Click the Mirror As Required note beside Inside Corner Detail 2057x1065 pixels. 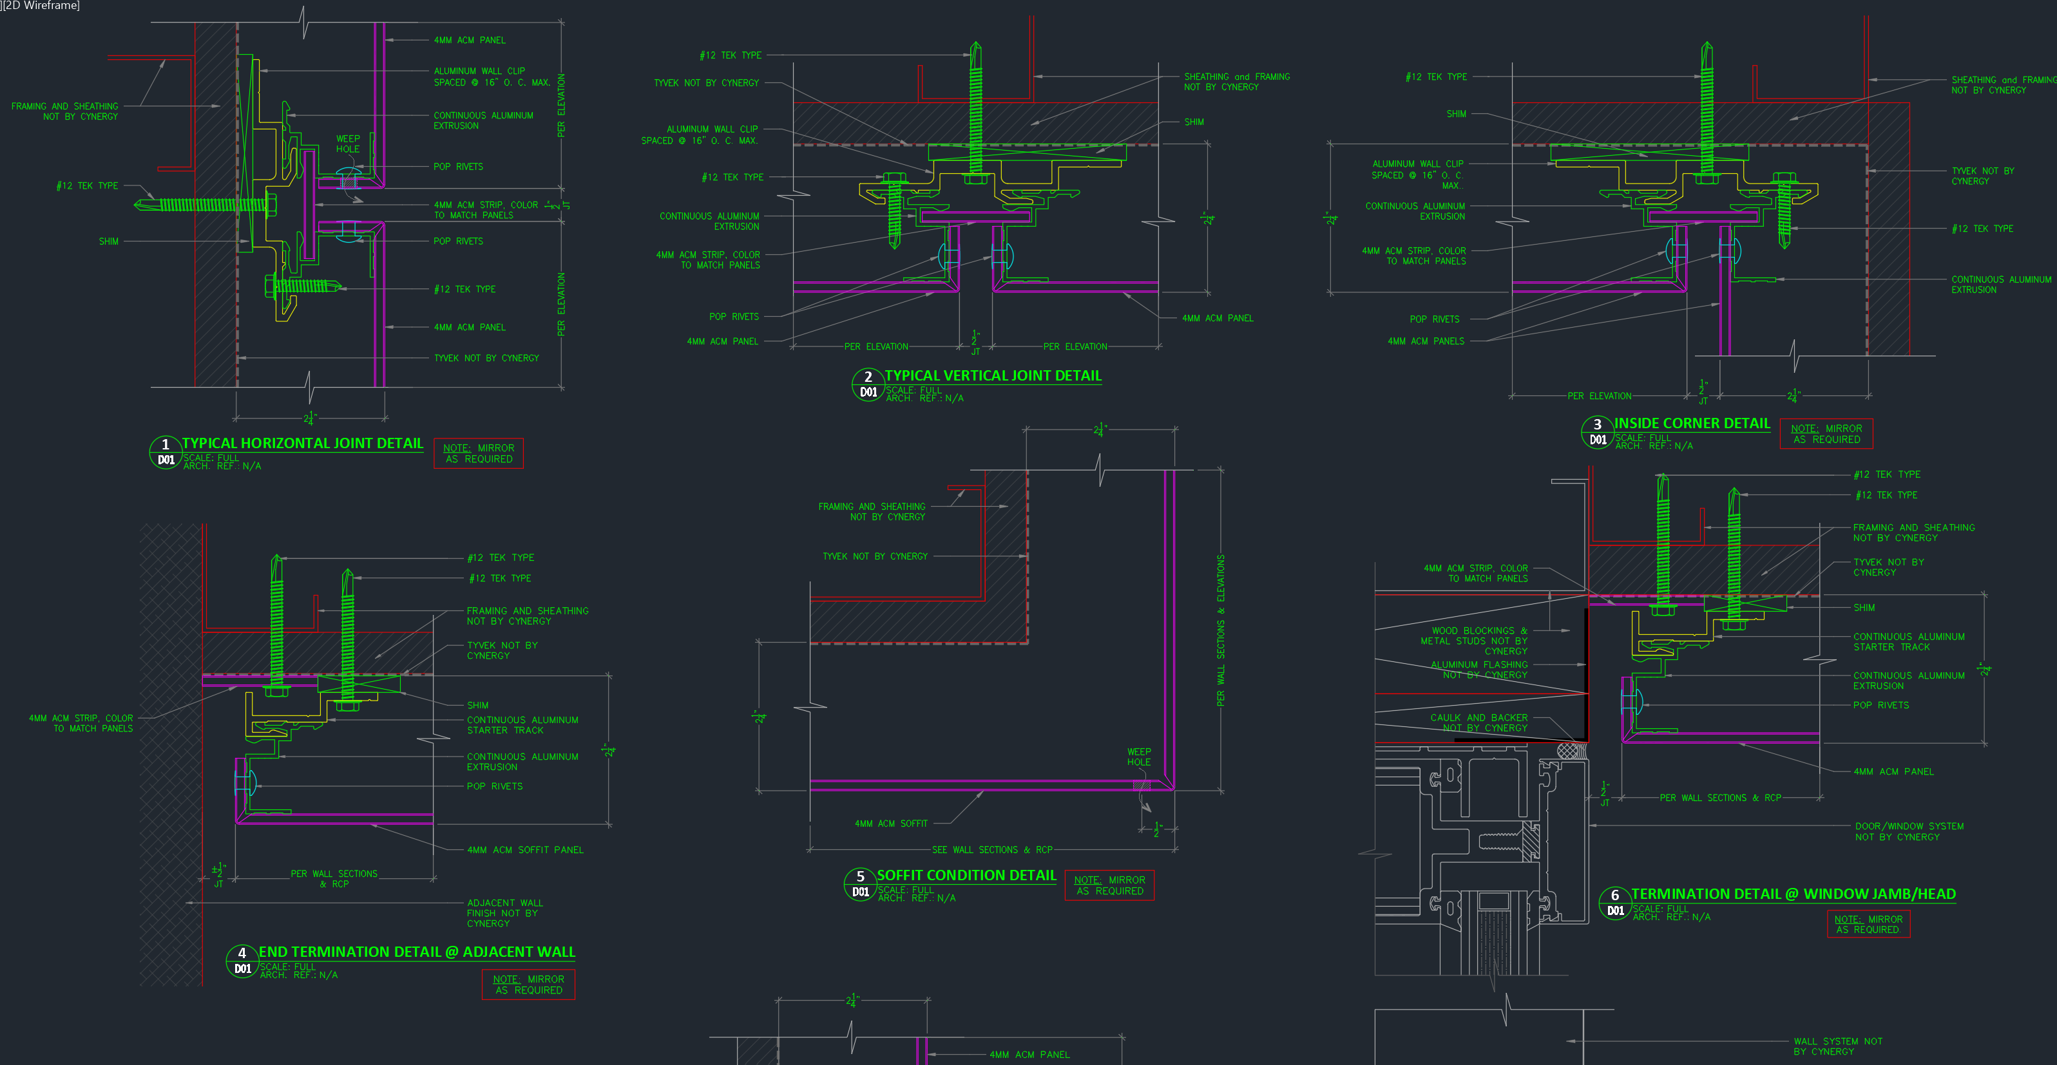click(1826, 433)
